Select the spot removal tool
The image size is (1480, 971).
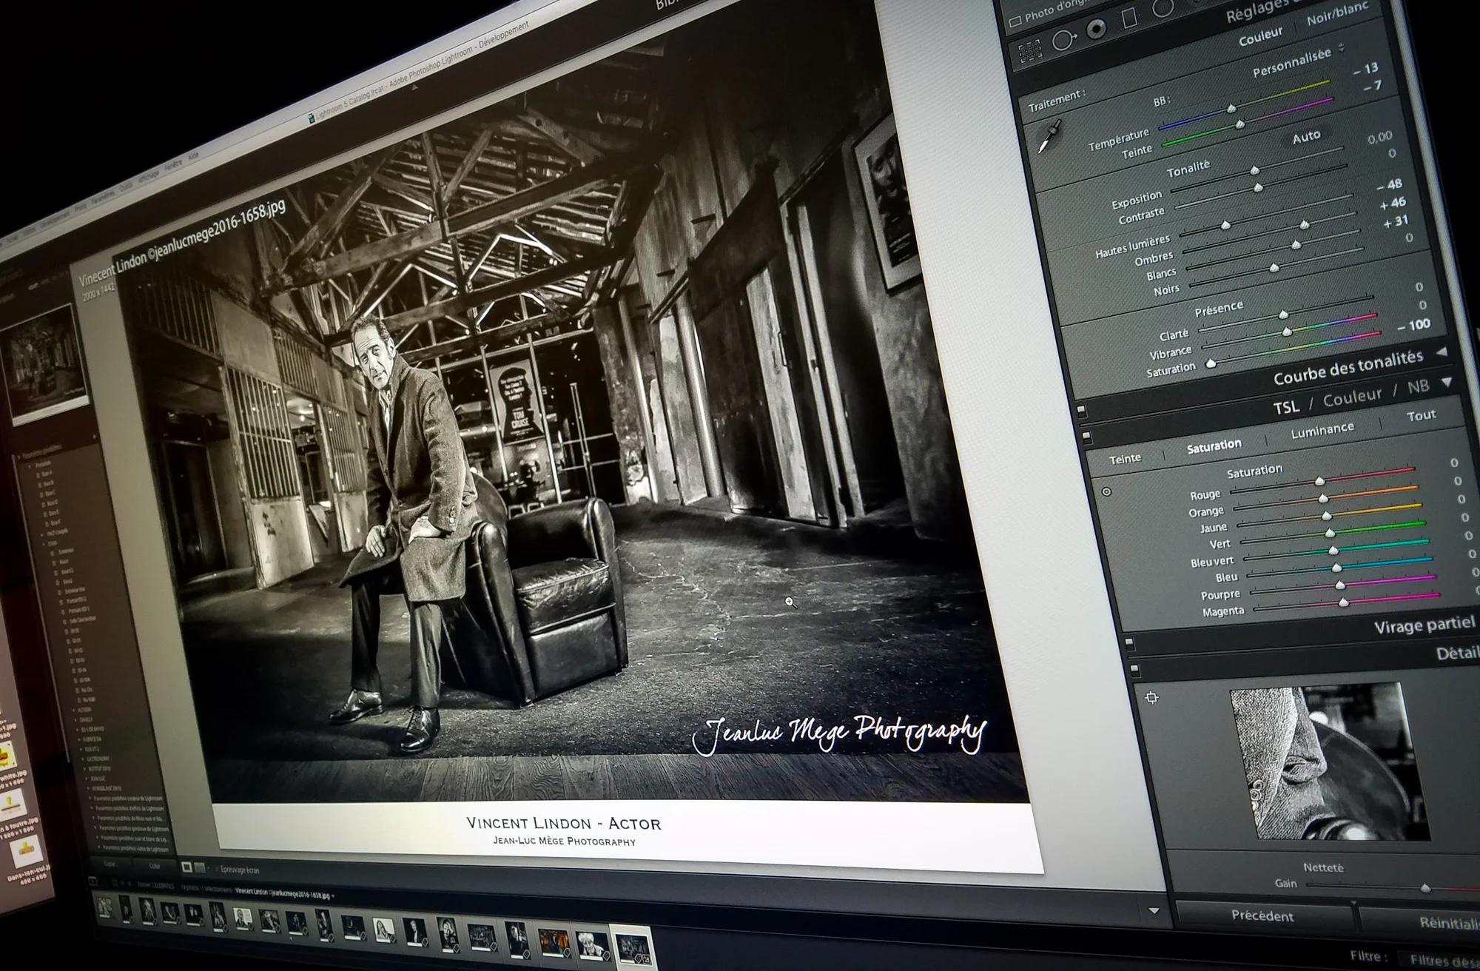1063,39
